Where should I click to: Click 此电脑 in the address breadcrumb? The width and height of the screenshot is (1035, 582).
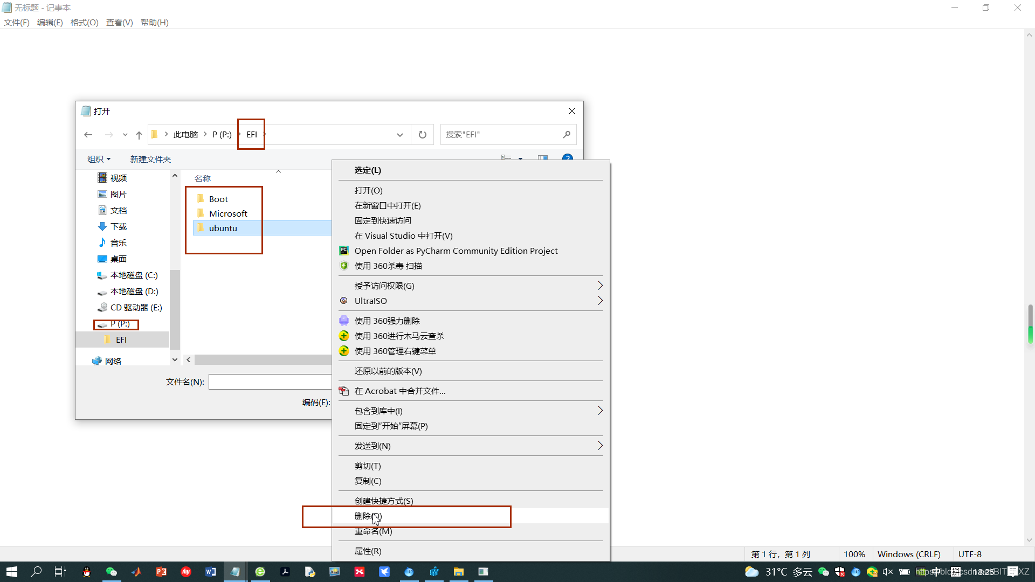pyautogui.click(x=185, y=135)
